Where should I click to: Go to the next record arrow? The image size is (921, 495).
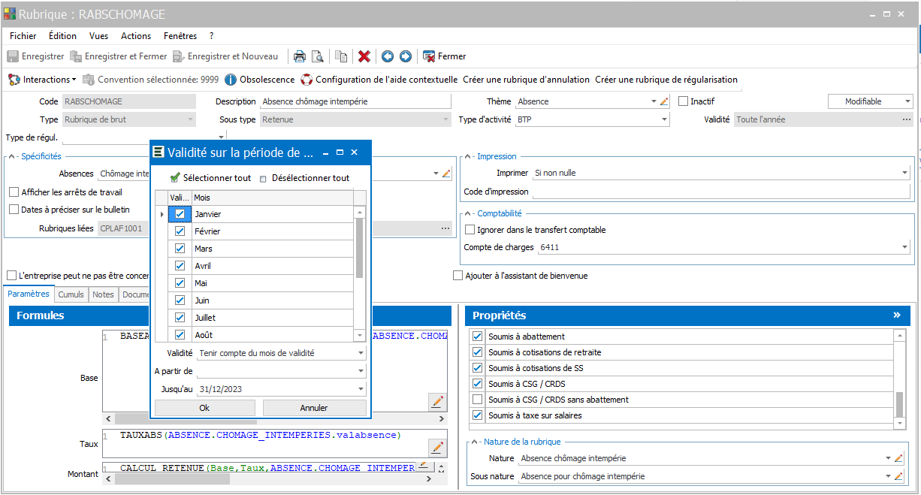tap(406, 56)
